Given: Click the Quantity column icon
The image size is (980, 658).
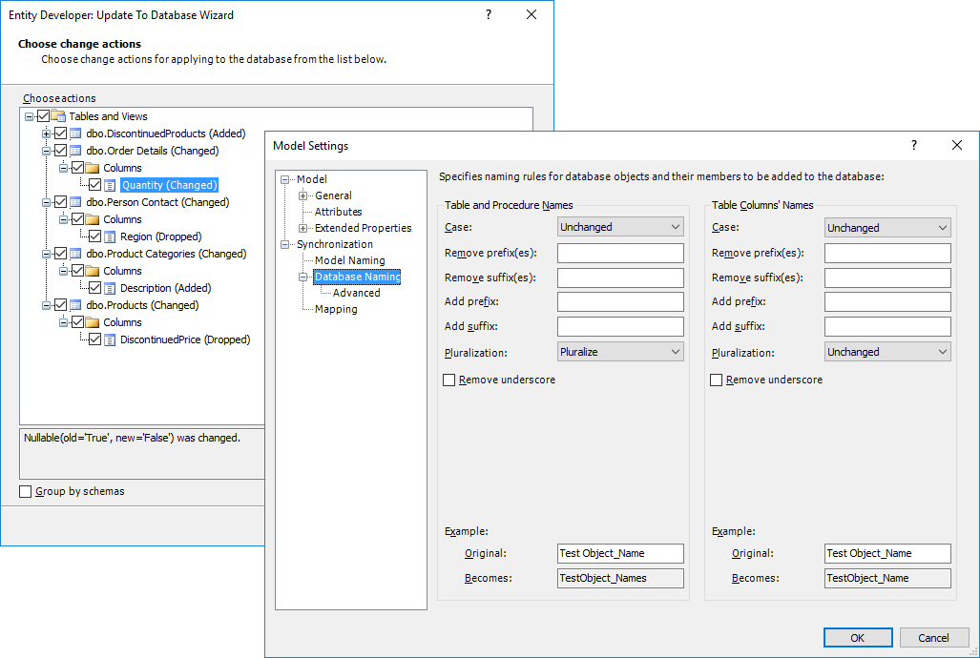Looking at the screenshot, I should [110, 185].
